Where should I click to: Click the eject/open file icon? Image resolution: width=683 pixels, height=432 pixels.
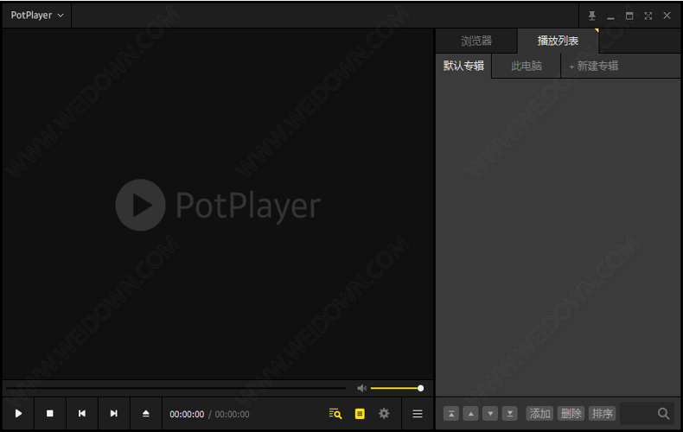[146, 414]
